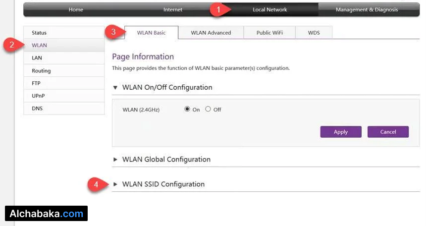This screenshot has height=226, width=426.
Task: Click the purple Apply button
Action: pyautogui.click(x=341, y=132)
